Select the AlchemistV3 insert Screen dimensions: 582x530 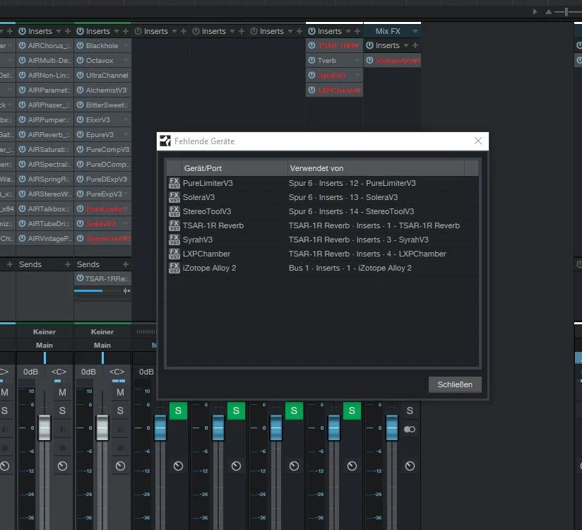(x=103, y=90)
